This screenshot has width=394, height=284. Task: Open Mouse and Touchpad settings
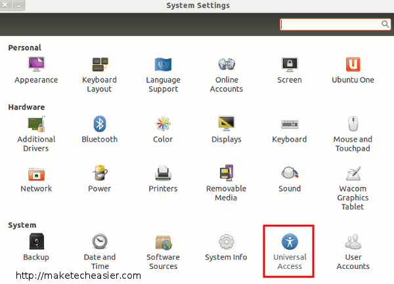353,134
